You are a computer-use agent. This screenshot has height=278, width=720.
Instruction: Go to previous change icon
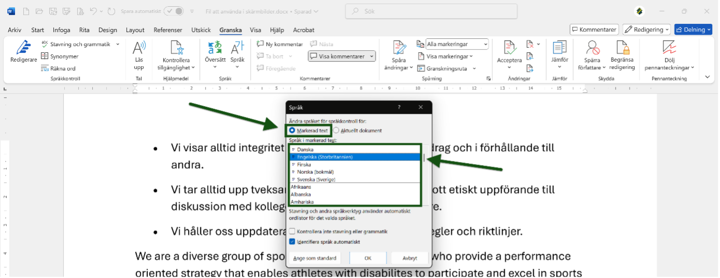click(x=530, y=56)
